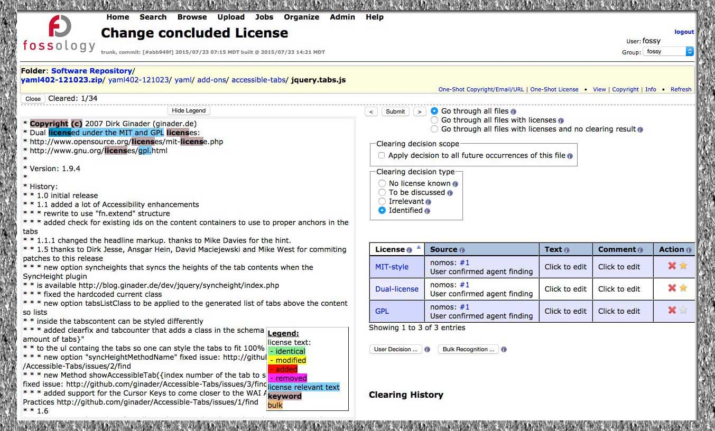Viewport: 715px width, 431px height.
Task: Open the Jobs menu
Action: click(x=264, y=17)
